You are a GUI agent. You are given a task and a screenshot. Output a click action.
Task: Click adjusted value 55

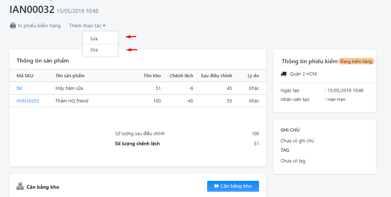(229, 101)
